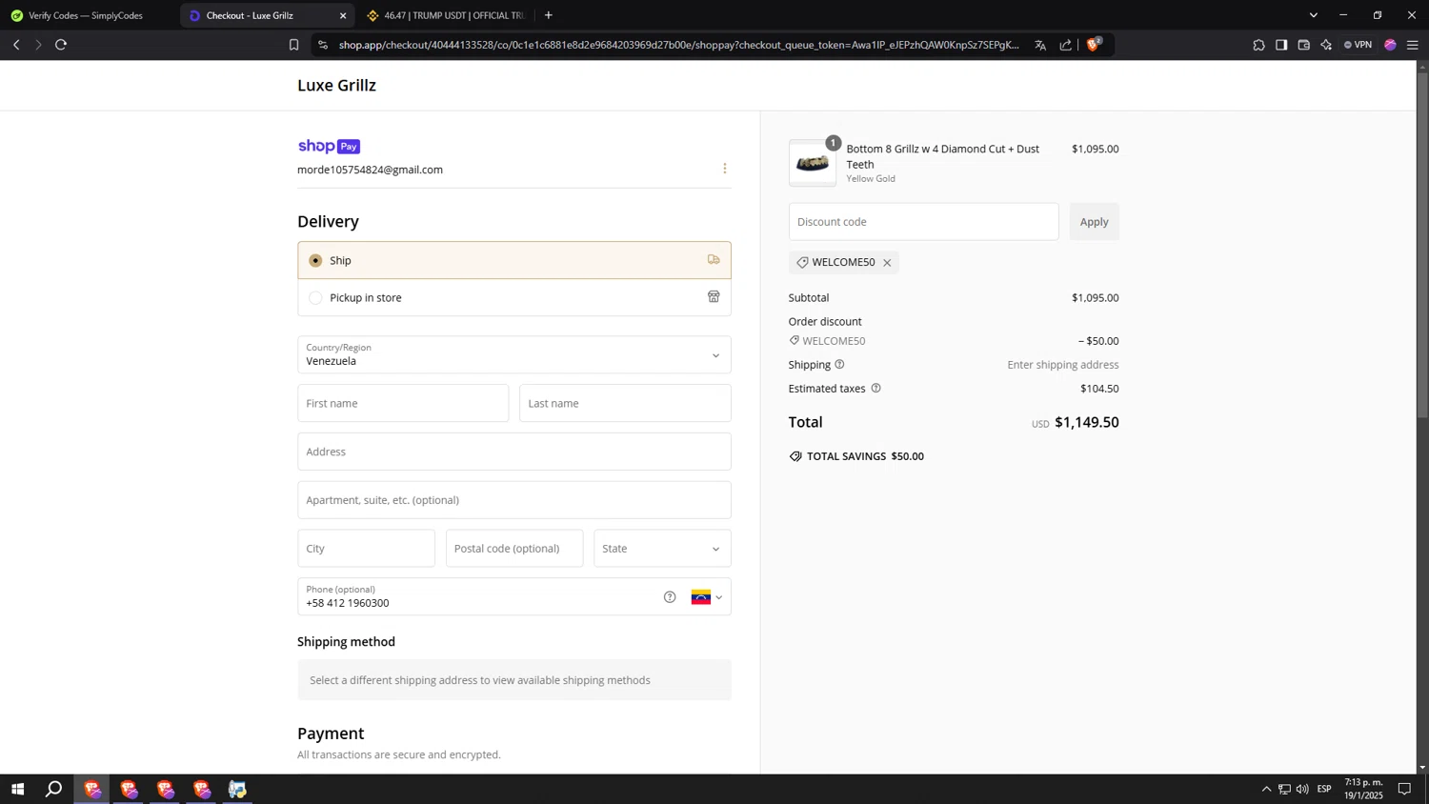Viewport: 1429px width, 804px height.
Task: Click the Luxe Grillz store name link
Action: [336, 86]
